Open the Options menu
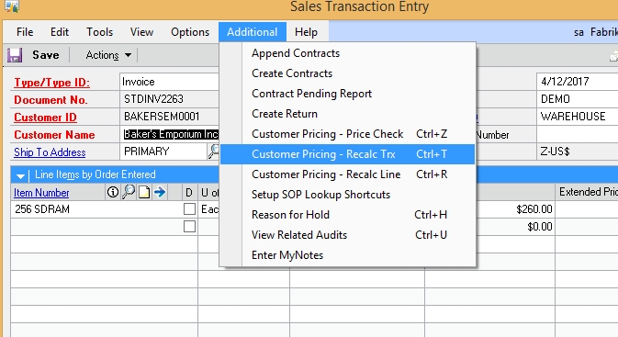 190,32
